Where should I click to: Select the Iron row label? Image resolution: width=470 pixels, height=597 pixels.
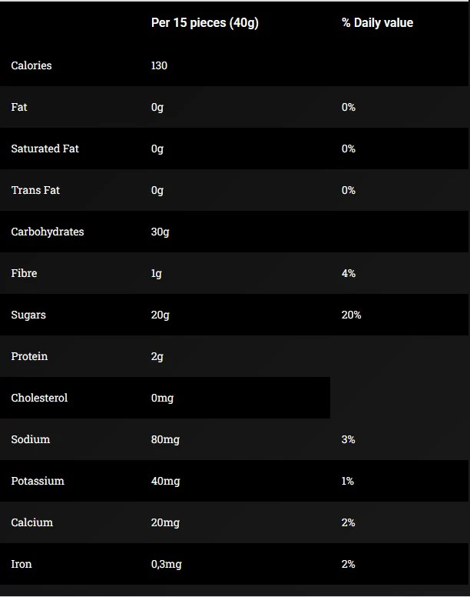tap(22, 564)
